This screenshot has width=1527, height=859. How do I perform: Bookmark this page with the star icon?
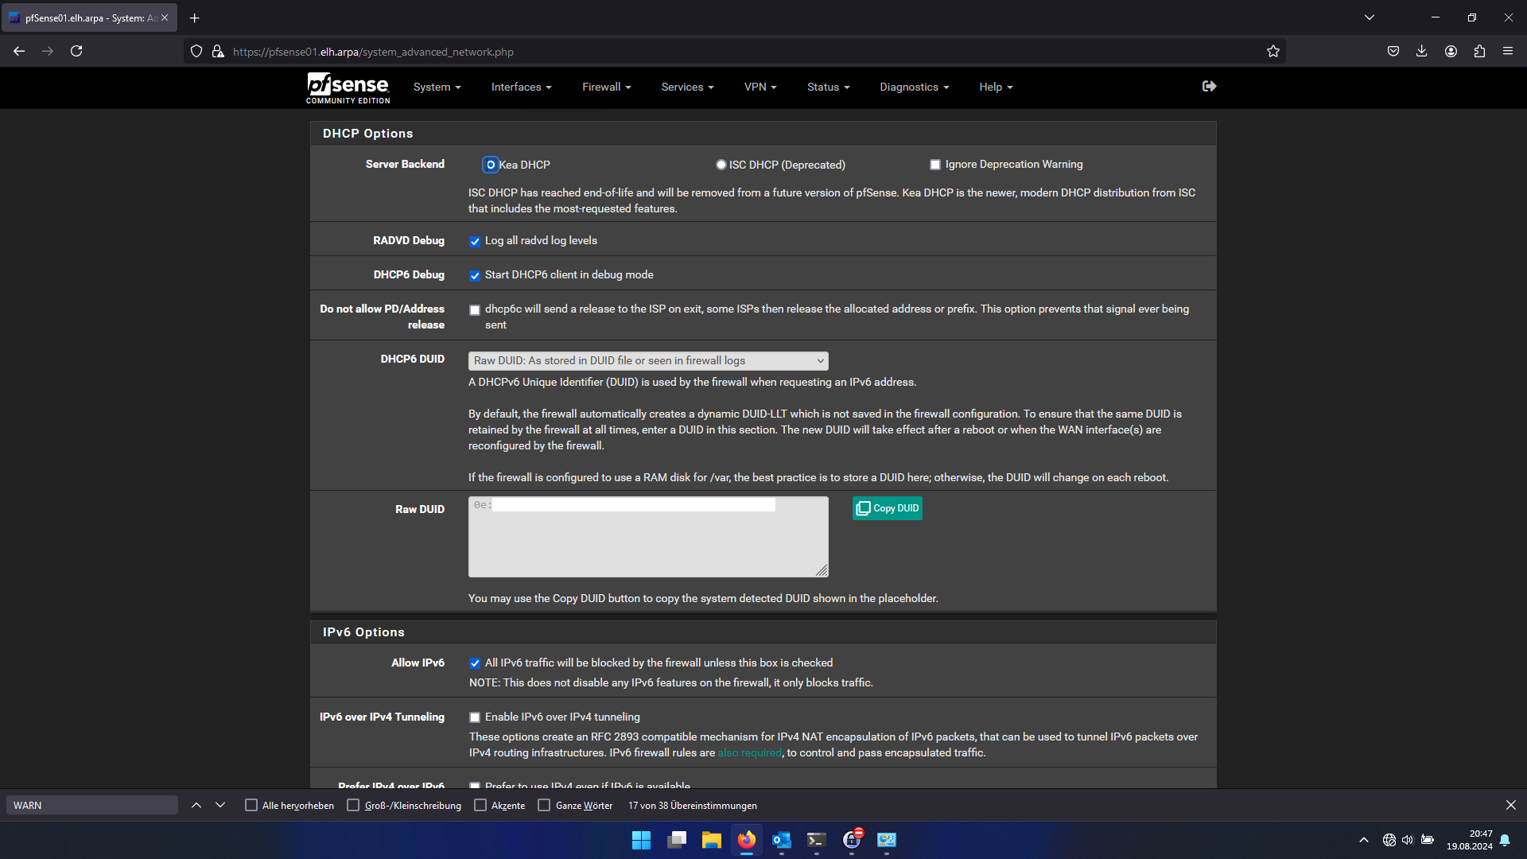coord(1273,52)
